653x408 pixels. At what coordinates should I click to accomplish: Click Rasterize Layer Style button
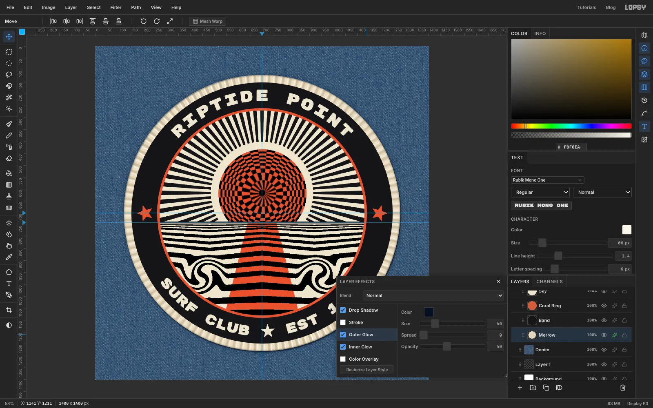click(367, 370)
